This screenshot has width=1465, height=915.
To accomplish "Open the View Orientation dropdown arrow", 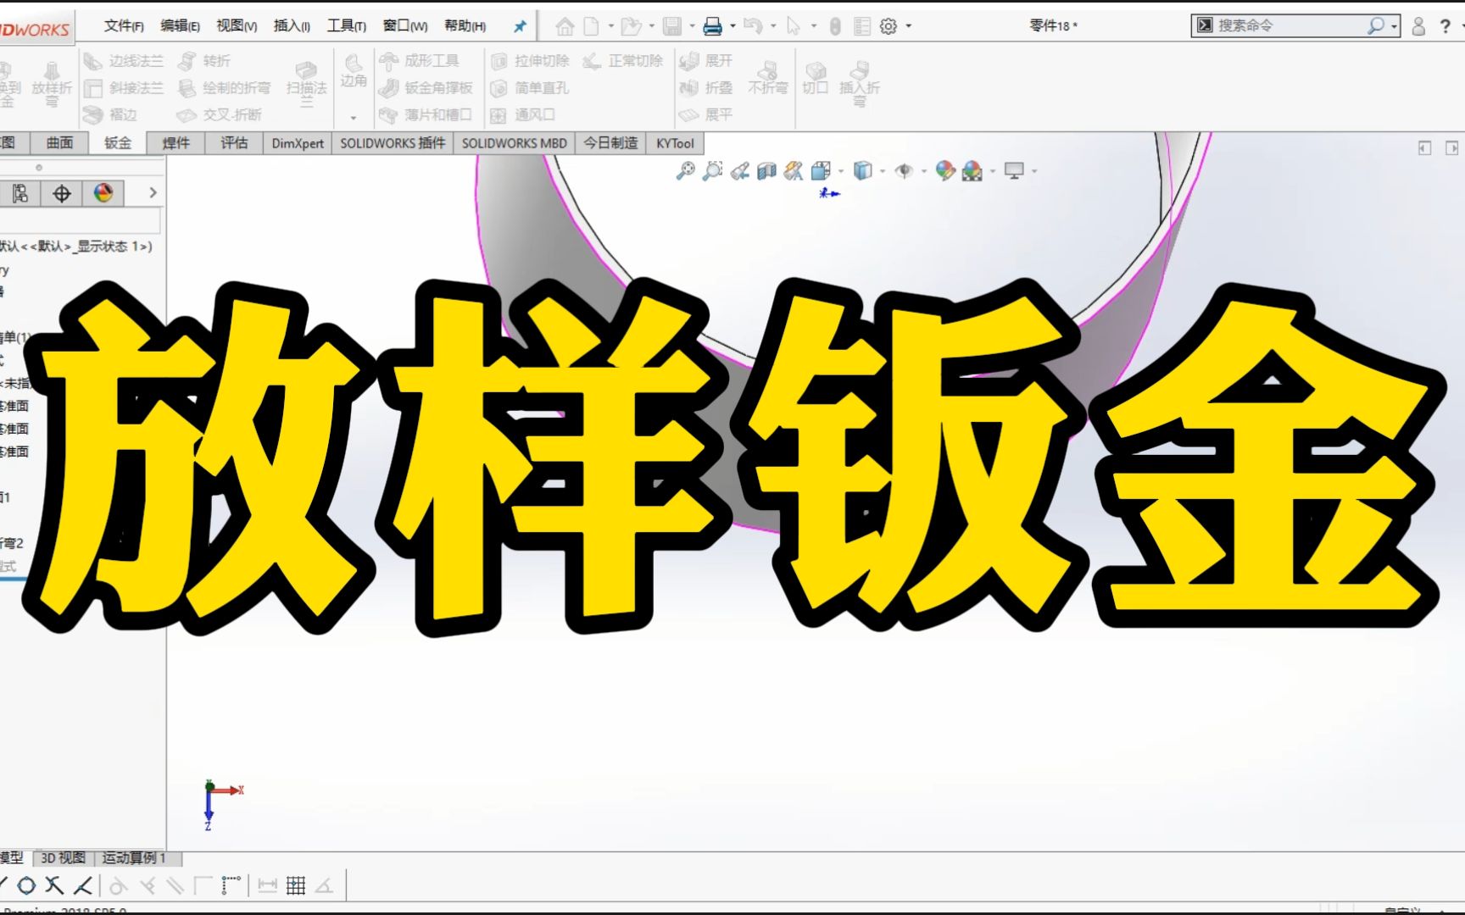I will (841, 171).
